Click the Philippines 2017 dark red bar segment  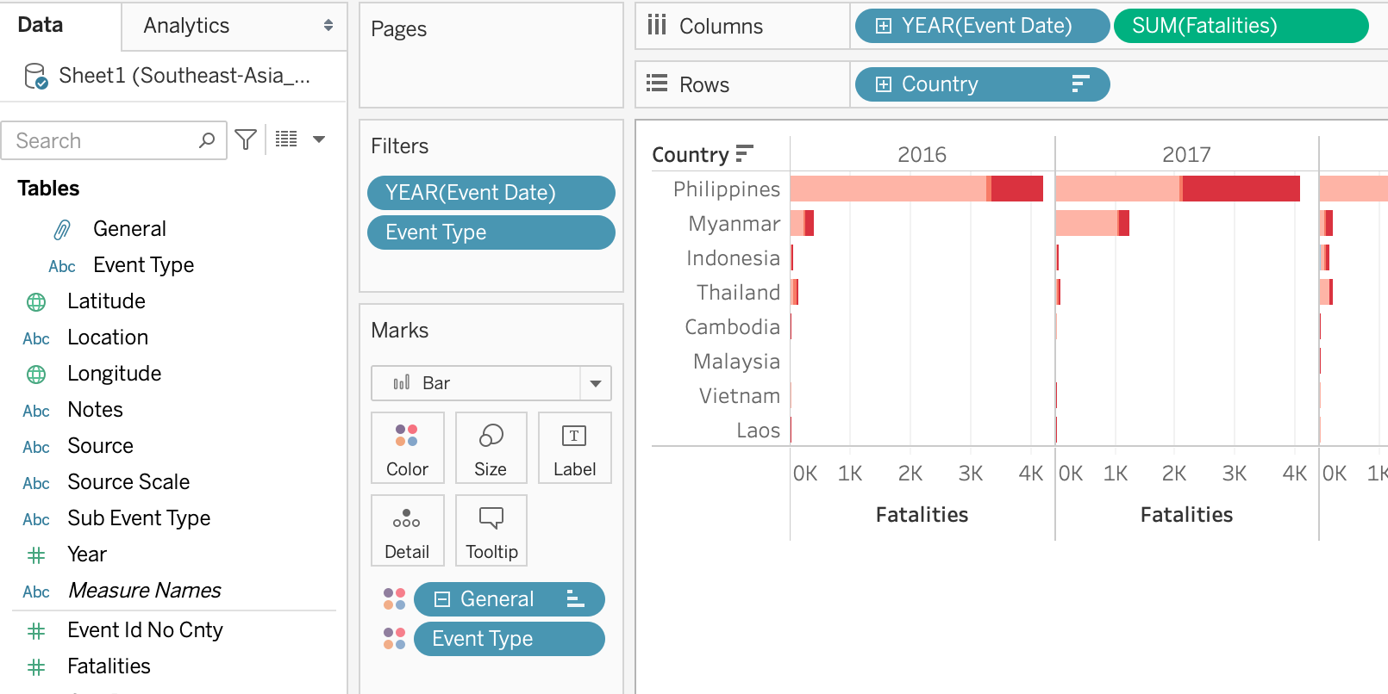coord(1241,189)
